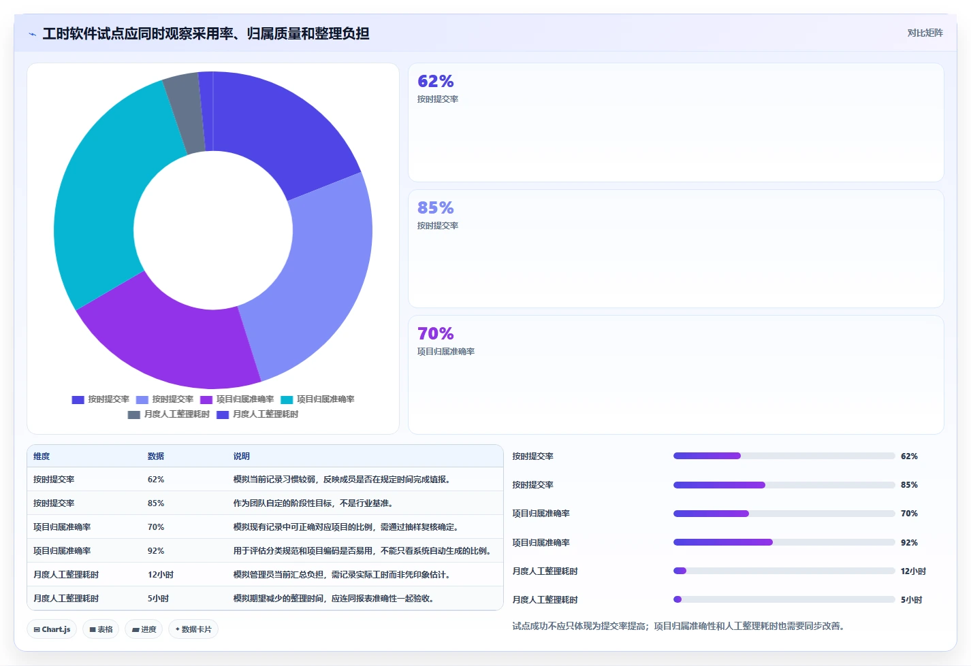This screenshot has width=971, height=666.
Task: Click the 92% progress bar
Action: pyautogui.click(x=784, y=542)
